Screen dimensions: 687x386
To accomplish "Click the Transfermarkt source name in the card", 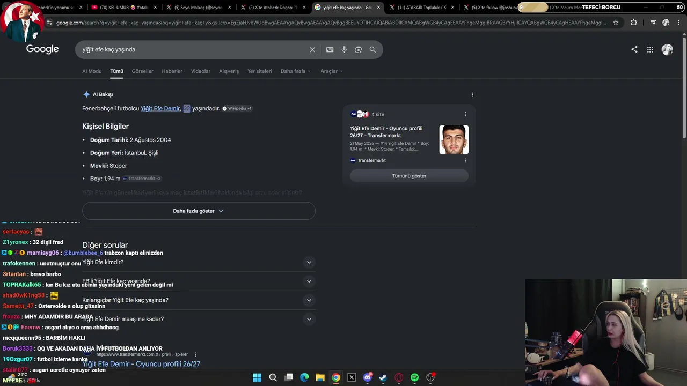I will [x=371, y=160].
